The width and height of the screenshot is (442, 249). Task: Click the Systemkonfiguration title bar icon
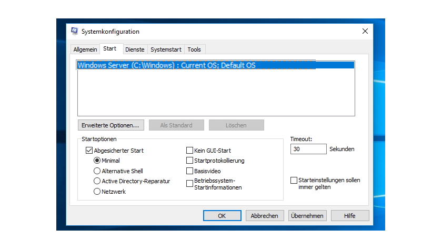pyautogui.click(x=74, y=31)
